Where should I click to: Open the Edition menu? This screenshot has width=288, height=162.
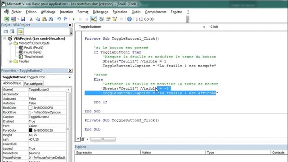[x=31, y=12]
